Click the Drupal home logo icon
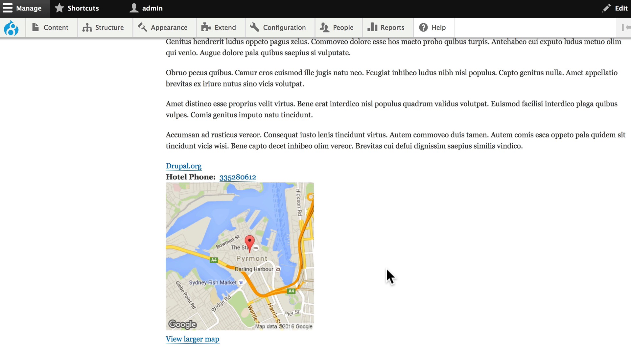Screen dimensions: 631x355 11,28
